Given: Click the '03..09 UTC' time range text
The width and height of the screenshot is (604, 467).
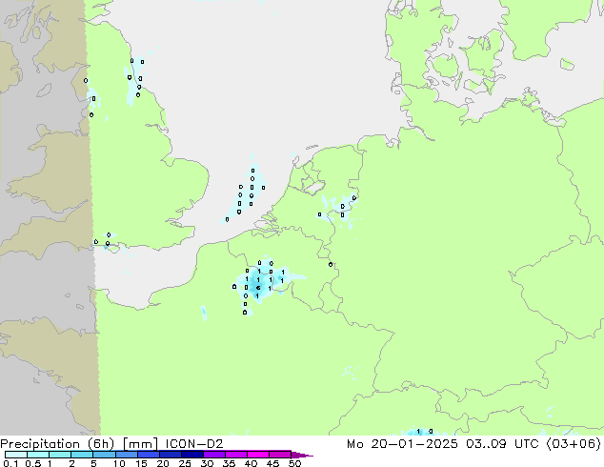Looking at the screenshot, I should click(x=504, y=444).
